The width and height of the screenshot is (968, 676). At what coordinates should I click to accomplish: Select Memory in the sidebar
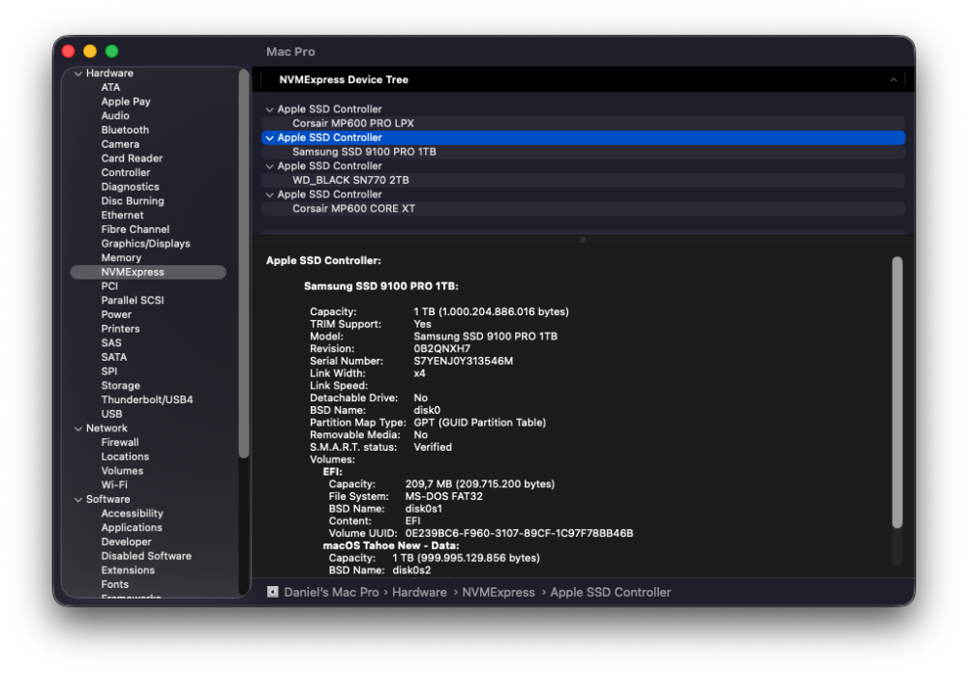click(122, 258)
